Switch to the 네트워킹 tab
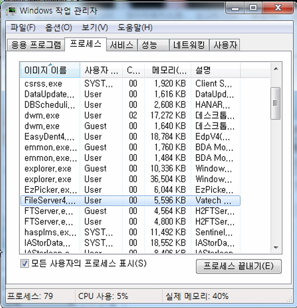Viewport: 297px width, 308px height. pyautogui.click(x=189, y=45)
